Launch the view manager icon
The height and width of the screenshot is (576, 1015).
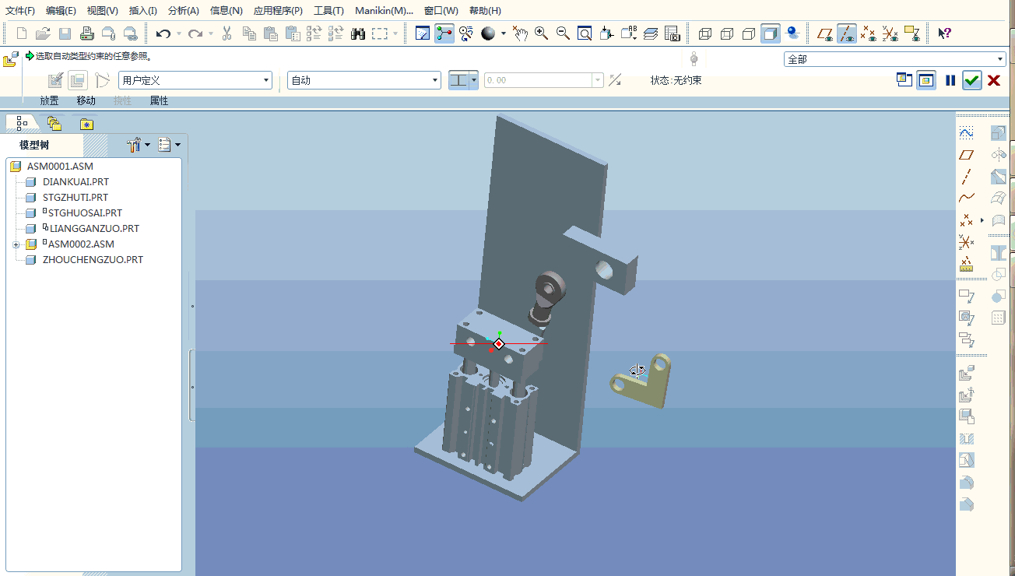click(x=673, y=33)
